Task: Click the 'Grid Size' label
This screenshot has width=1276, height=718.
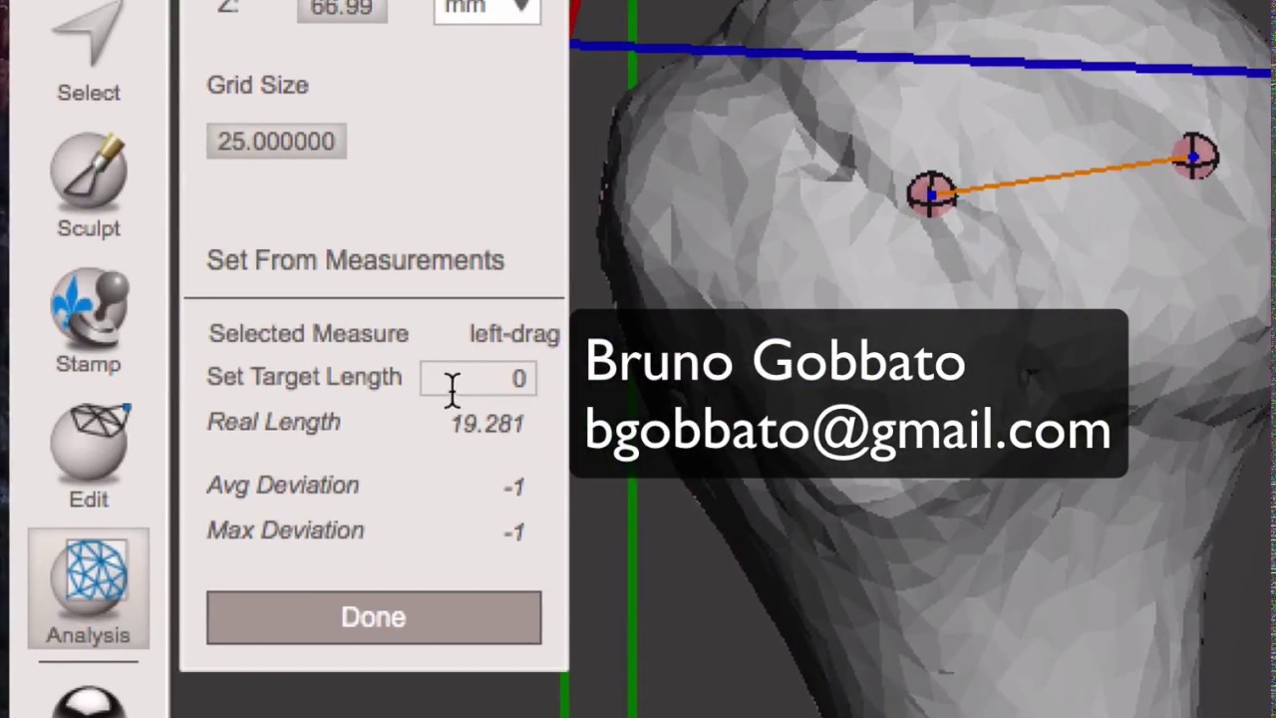Action: click(257, 86)
